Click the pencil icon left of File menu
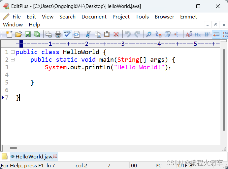This screenshot has height=169, width=228. coord(6,17)
